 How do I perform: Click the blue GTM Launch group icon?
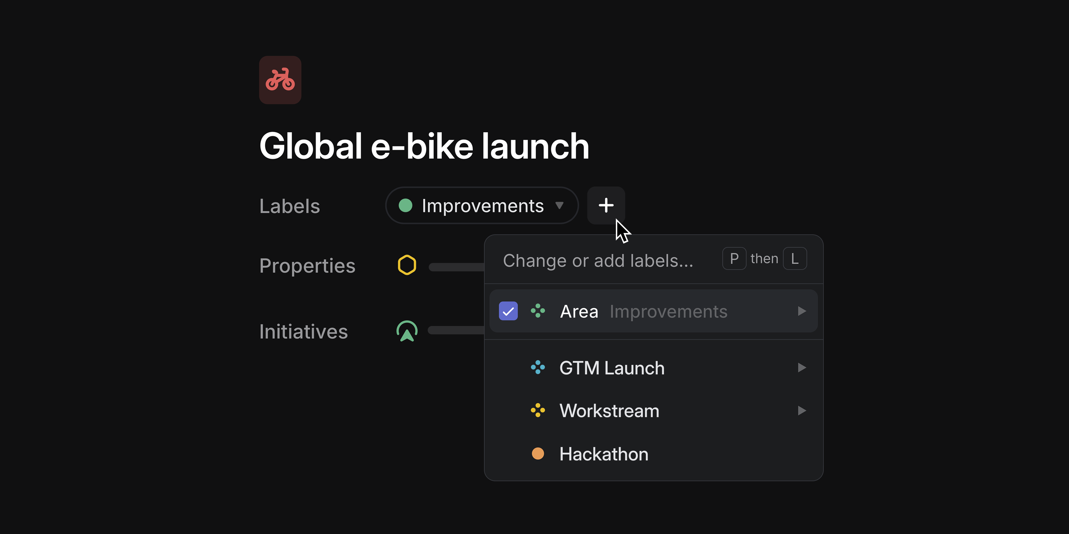click(538, 368)
